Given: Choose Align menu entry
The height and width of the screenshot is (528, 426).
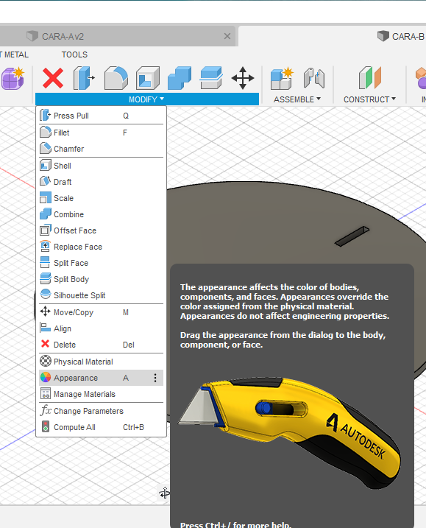Looking at the screenshot, I should (101, 328).
